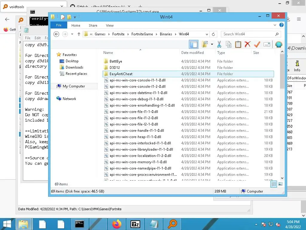
Task: Click the Paste clipboard toolbar icon
Action: point(238,44)
